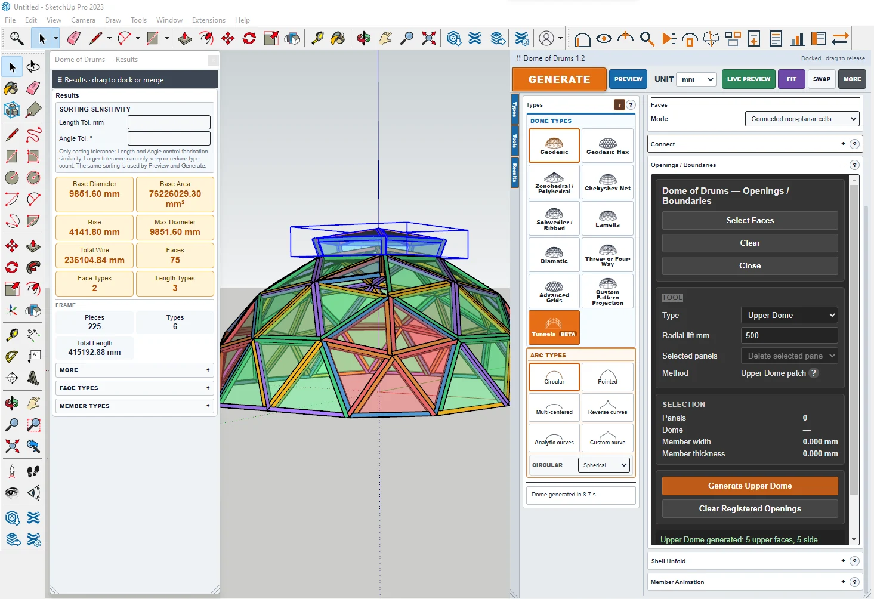Open the user account icon
The width and height of the screenshot is (874, 599).
pos(546,39)
